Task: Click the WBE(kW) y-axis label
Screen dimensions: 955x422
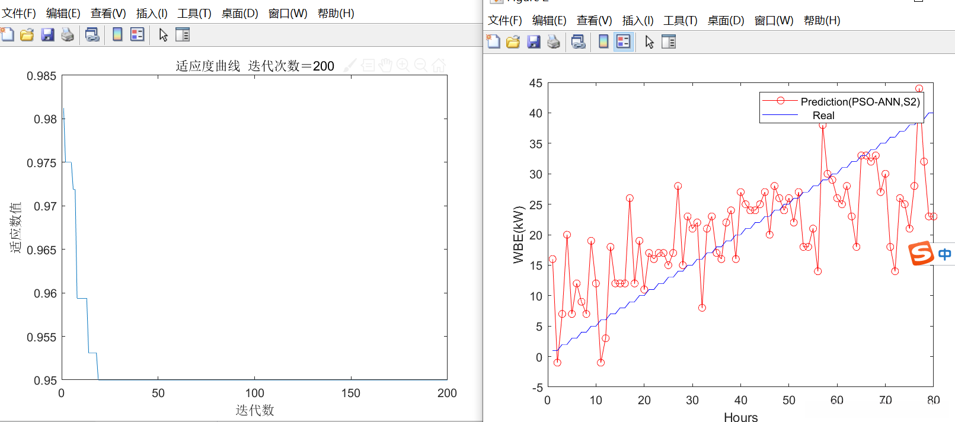Action: [519, 235]
